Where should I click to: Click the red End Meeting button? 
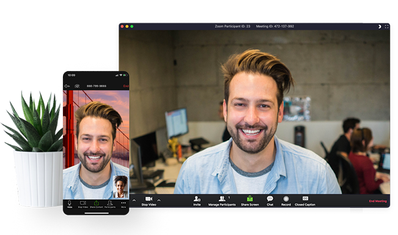pyautogui.click(x=378, y=201)
